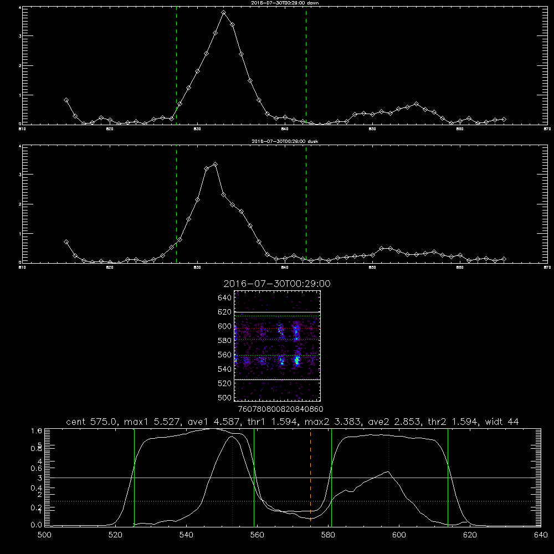Image resolution: width=554 pixels, height=554 pixels.
Task: Click 'widt 44' in the bottom plot title
Action: (x=502, y=422)
